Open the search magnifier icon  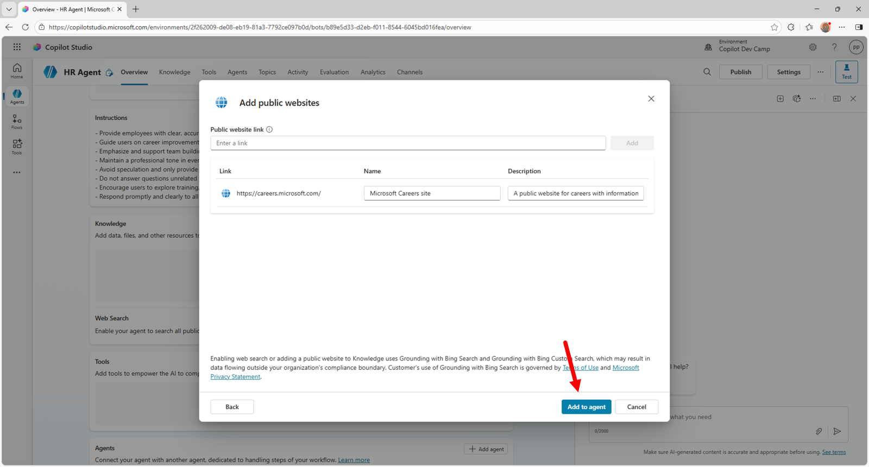point(707,72)
